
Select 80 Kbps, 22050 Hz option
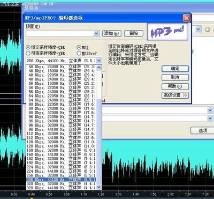click(61, 104)
